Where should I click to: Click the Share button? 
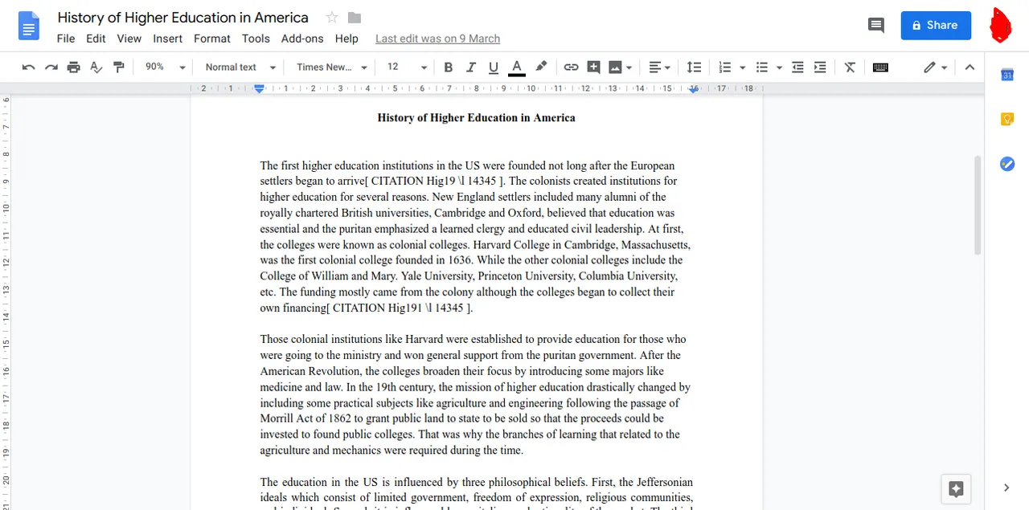(x=936, y=25)
